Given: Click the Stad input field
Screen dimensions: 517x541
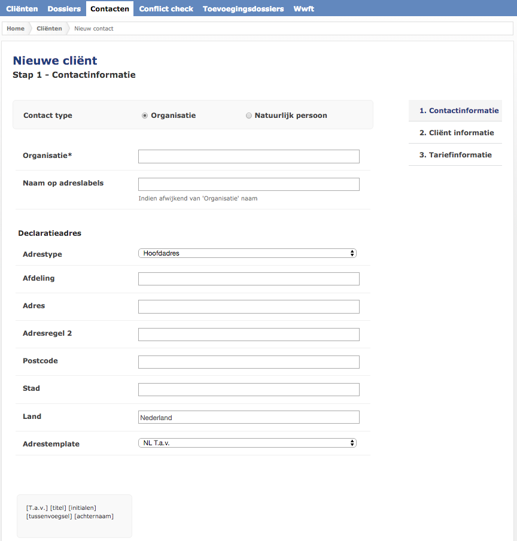Looking at the screenshot, I should click(x=249, y=390).
